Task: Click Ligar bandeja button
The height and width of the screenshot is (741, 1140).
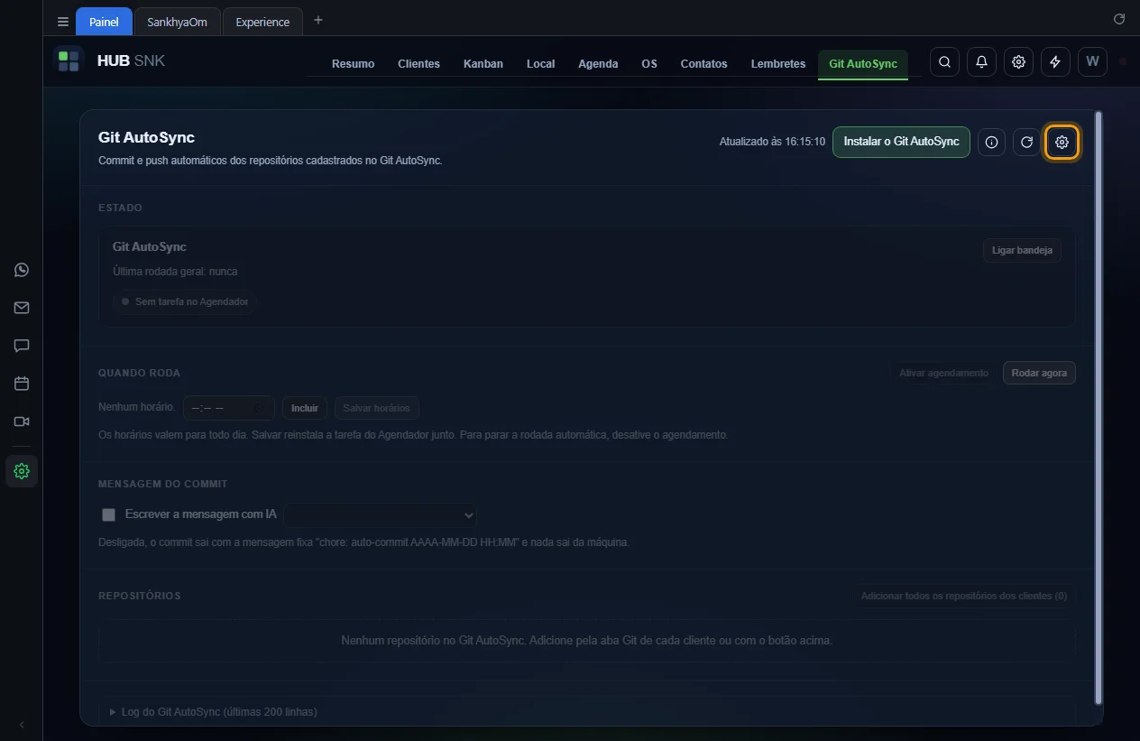Action: tap(1022, 250)
